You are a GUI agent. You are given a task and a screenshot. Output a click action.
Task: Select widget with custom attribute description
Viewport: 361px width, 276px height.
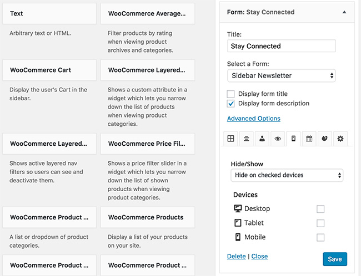click(x=148, y=70)
